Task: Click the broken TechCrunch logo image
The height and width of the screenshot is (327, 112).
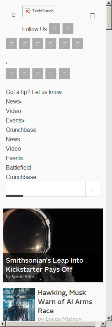Action: pos(39,11)
